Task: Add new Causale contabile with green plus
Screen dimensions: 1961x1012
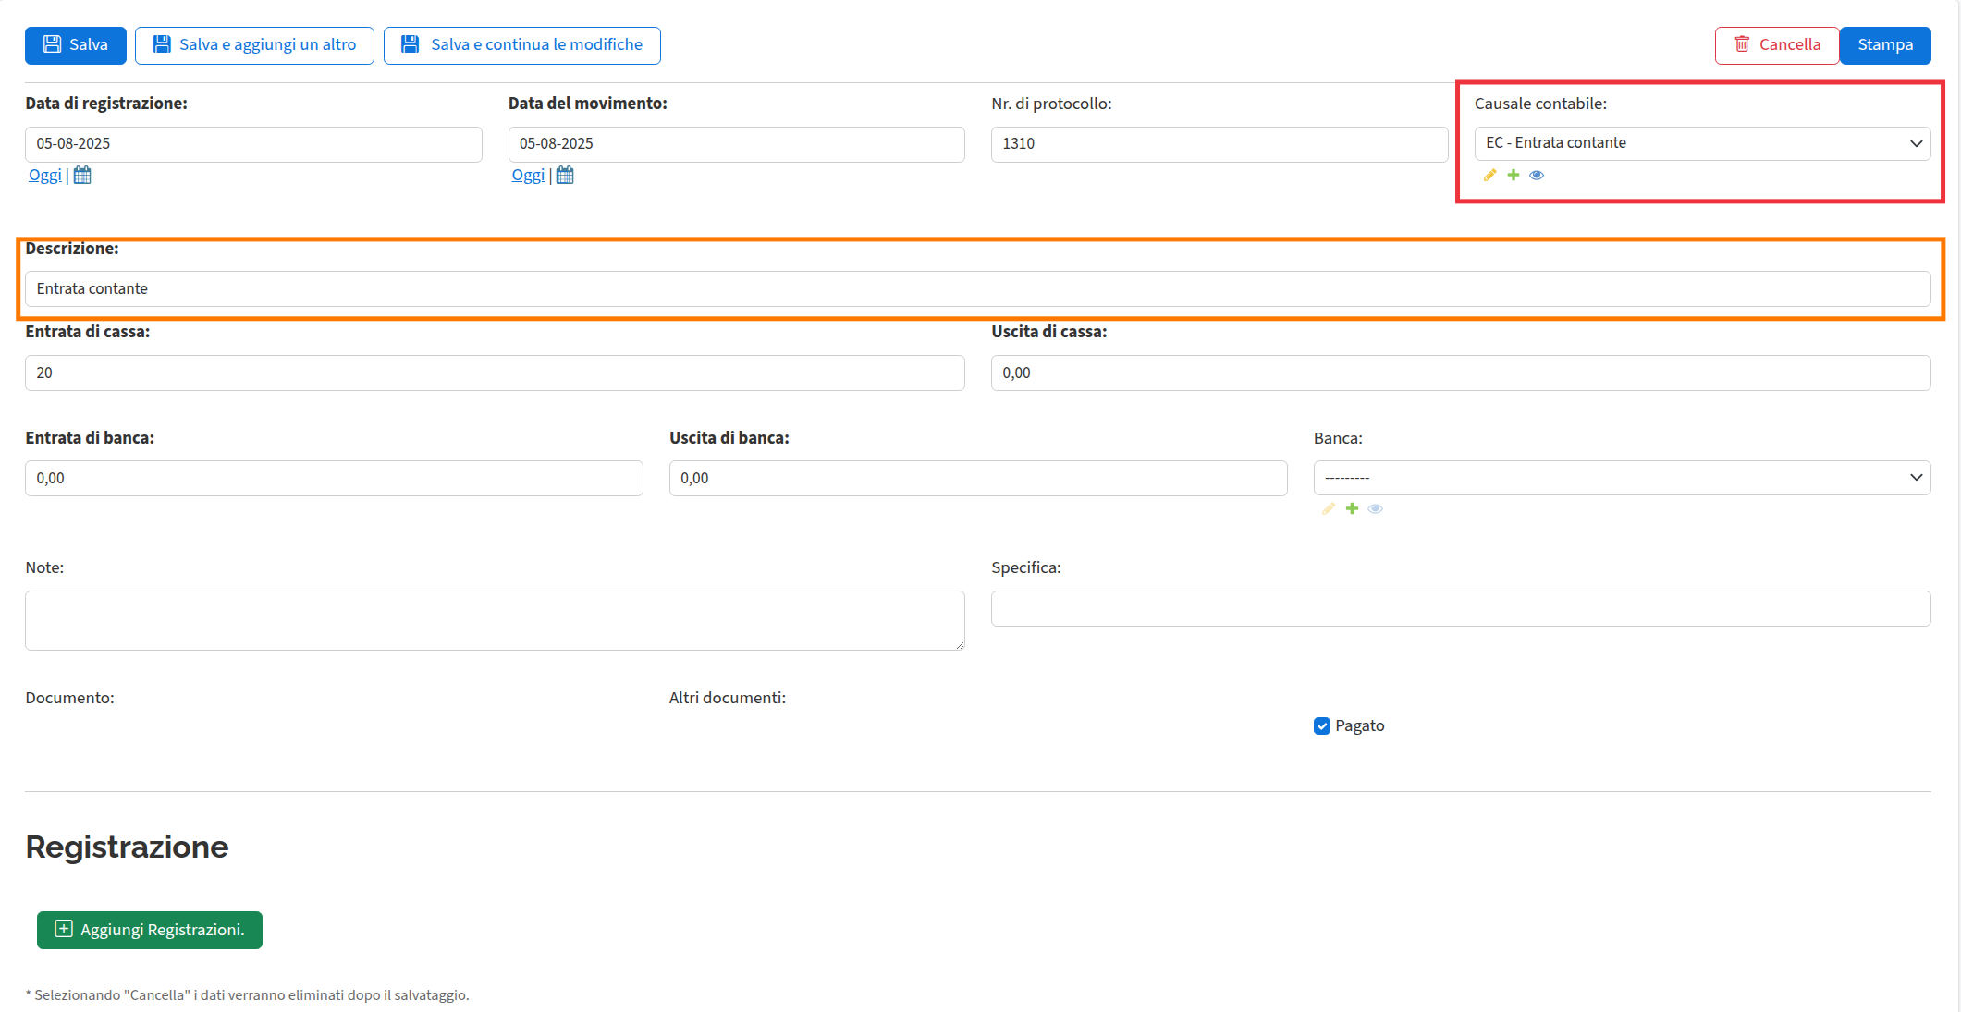Action: point(1514,175)
